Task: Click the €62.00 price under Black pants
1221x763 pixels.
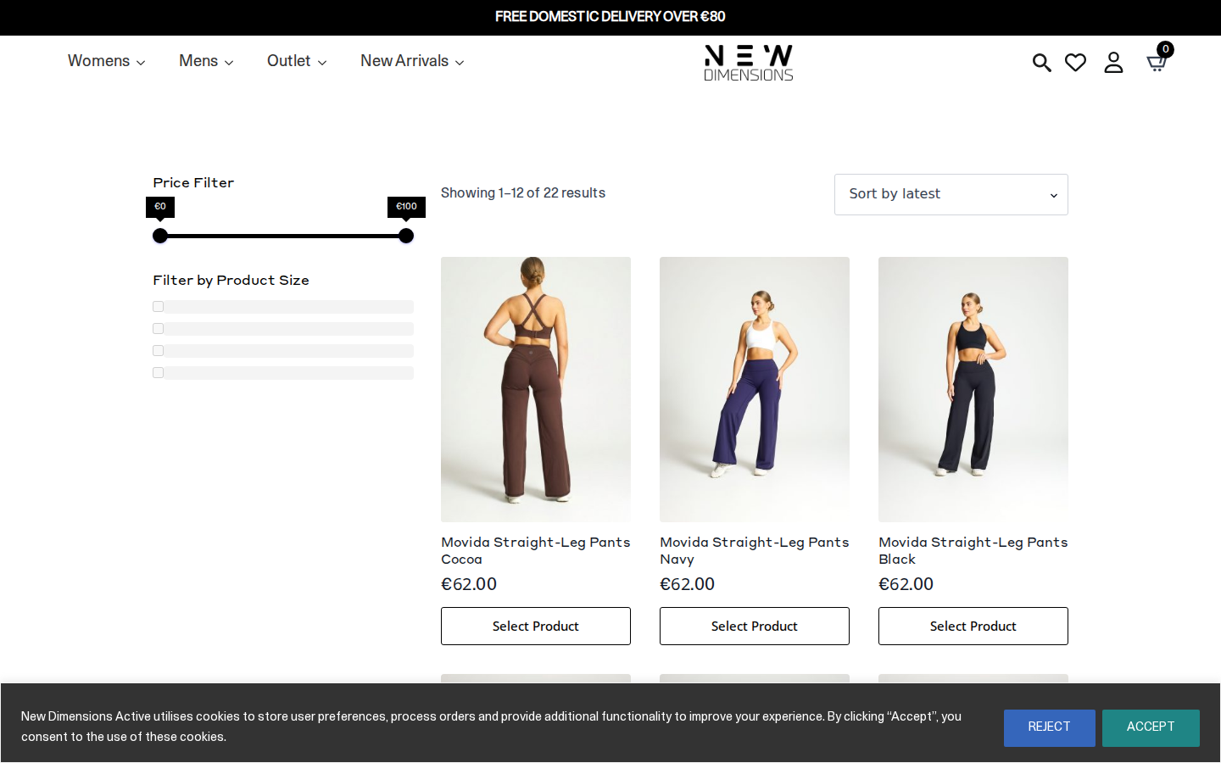Action: 906,584
